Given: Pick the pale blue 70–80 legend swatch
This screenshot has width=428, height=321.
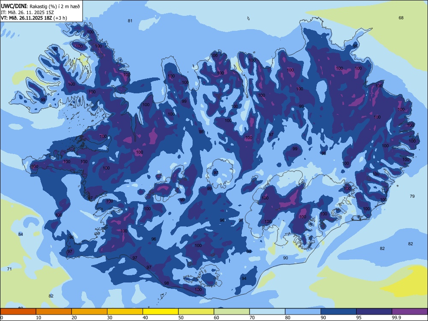Looking at the screenshot, I should pos(267,312).
